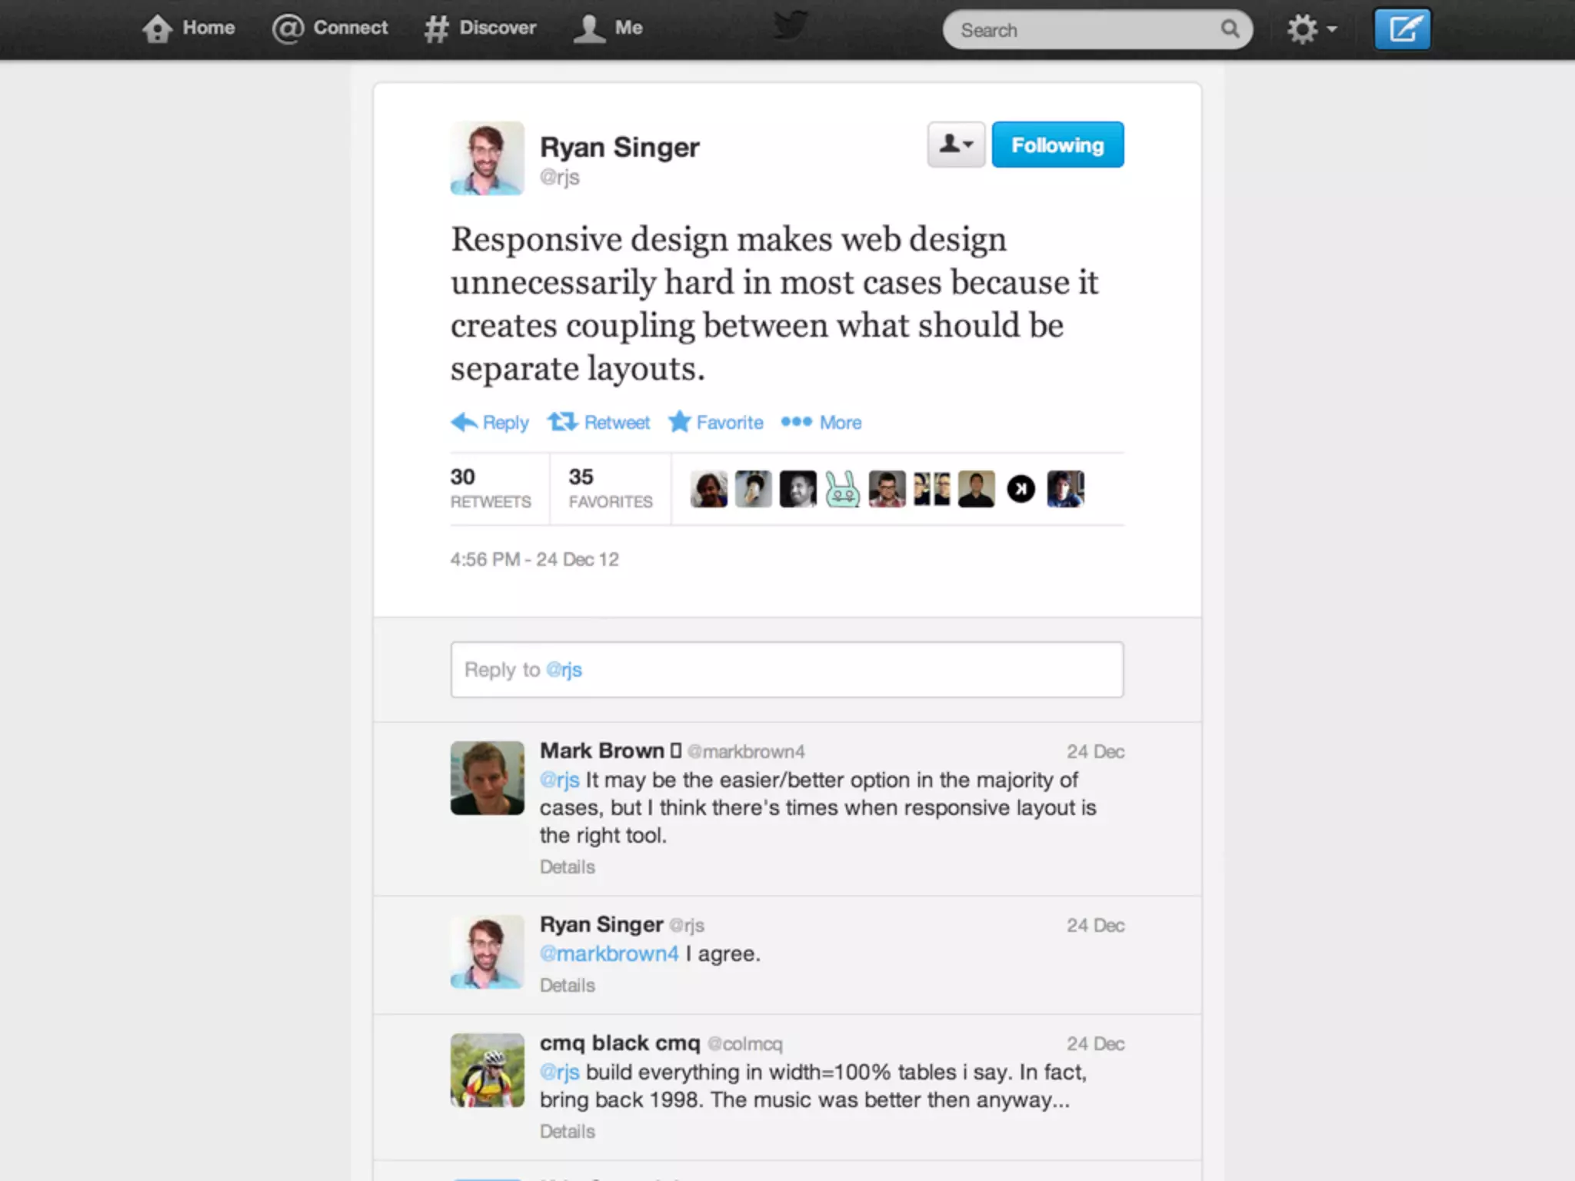Click the Reply to @rjs field
1575x1181 pixels.
[x=787, y=670]
